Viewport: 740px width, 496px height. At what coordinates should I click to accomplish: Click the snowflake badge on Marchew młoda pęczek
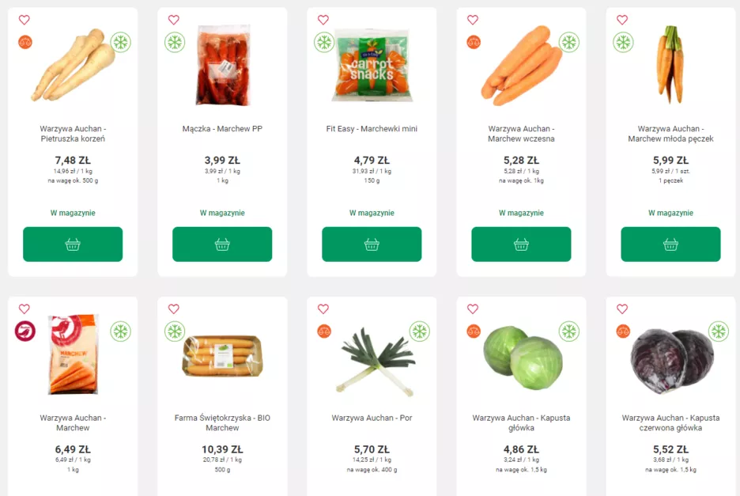pyautogui.click(x=623, y=43)
